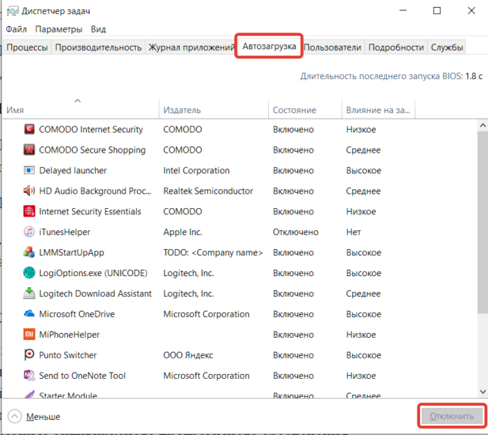This screenshot has width=488, height=435.
Task: Click the Internet Security Essentials icon
Action: pyautogui.click(x=29, y=211)
